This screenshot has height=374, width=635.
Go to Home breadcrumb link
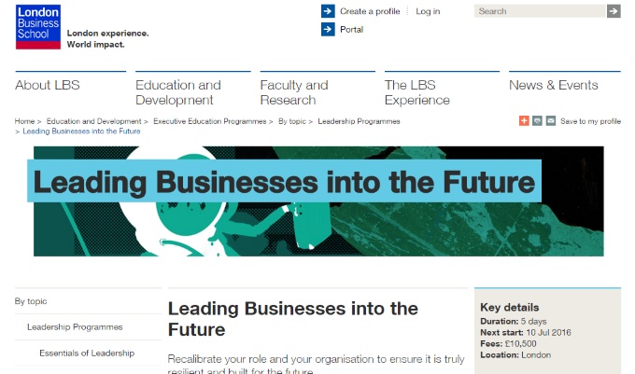pyautogui.click(x=24, y=121)
